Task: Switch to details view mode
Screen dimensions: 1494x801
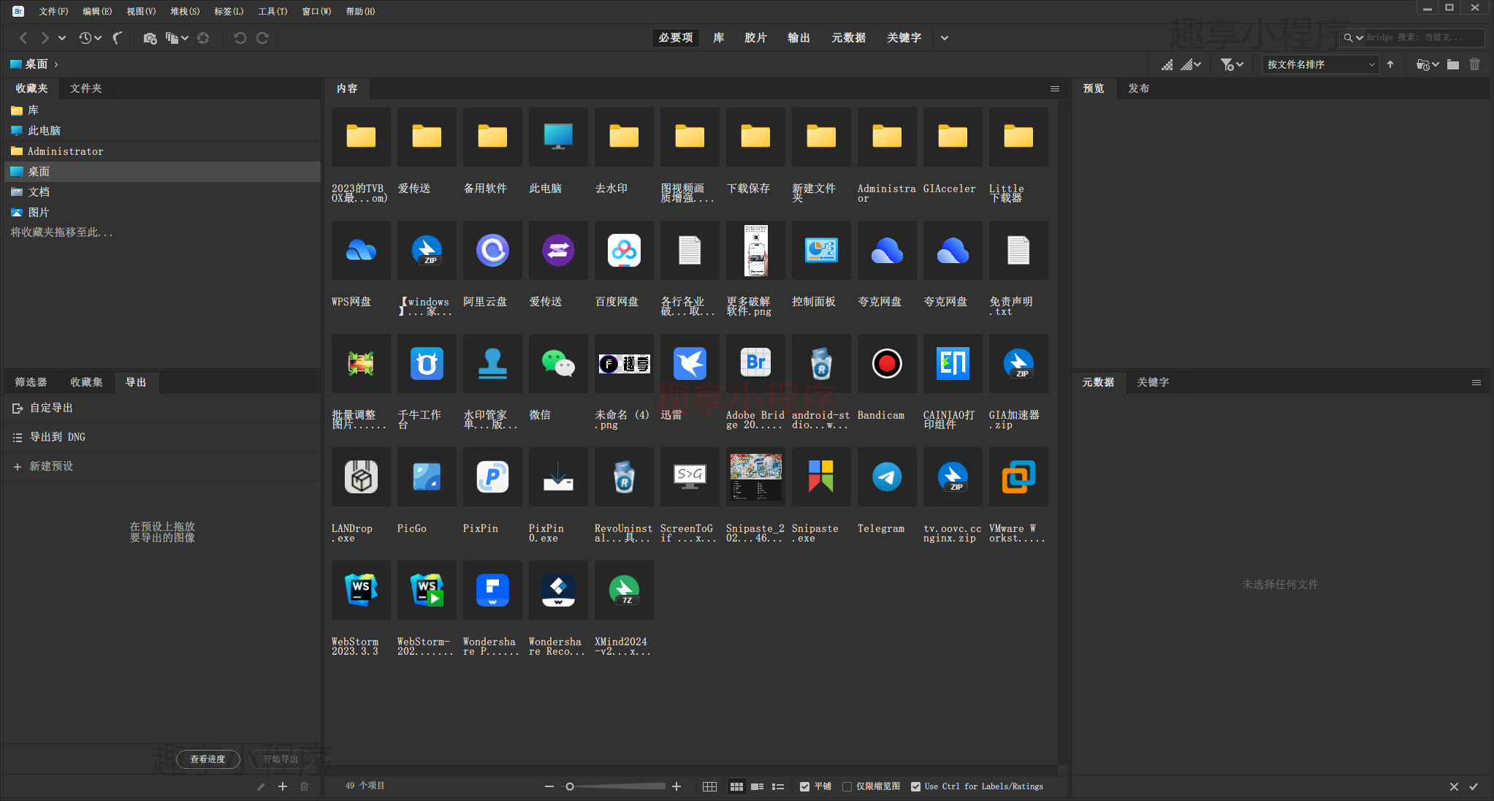Action: (757, 786)
